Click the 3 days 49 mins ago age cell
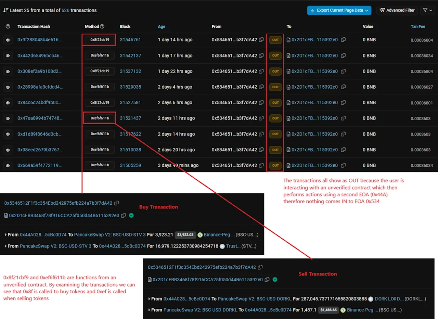 click(178, 165)
